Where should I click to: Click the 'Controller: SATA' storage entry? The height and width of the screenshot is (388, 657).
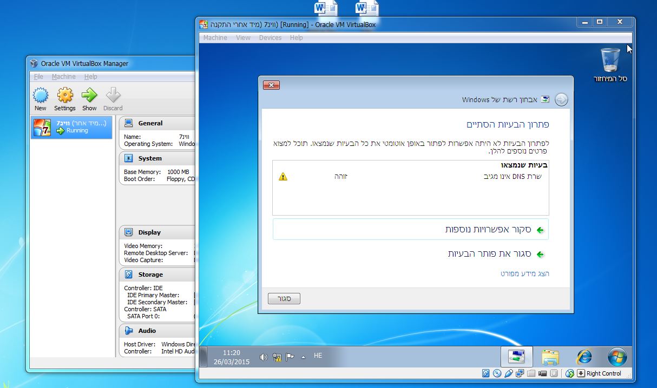pyautogui.click(x=145, y=309)
